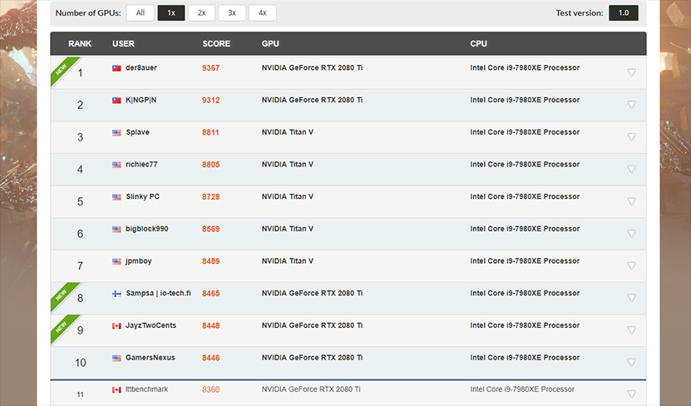Viewport: 691px width, 406px height.
Task: Open Splave's user profile
Action: pos(137,131)
